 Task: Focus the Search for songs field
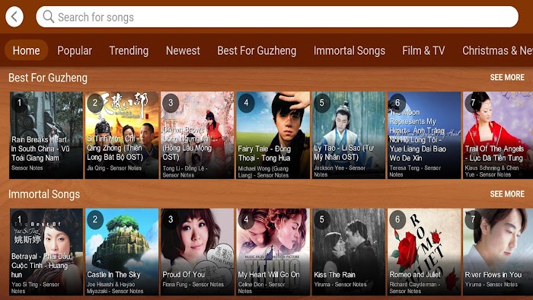[x=277, y=17]
